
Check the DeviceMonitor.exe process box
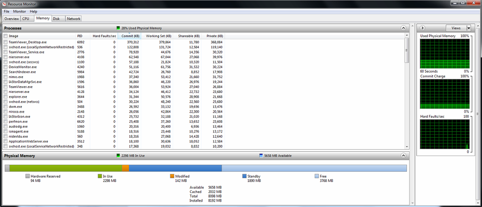coord(5,66)
